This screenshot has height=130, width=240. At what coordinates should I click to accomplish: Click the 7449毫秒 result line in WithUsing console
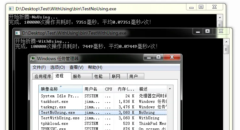[86, 46]
